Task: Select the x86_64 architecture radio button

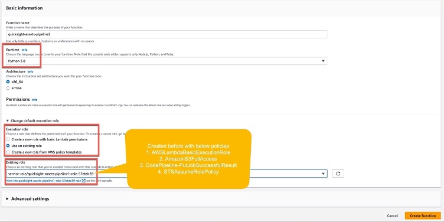Action: pyautogui.click(x=8, y=82)
